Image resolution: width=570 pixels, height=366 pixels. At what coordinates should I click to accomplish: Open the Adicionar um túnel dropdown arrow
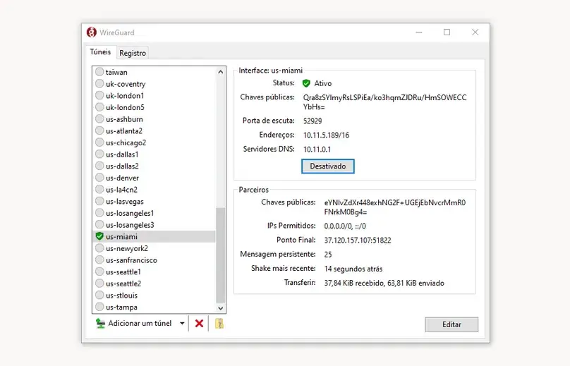tap(182, 323)
